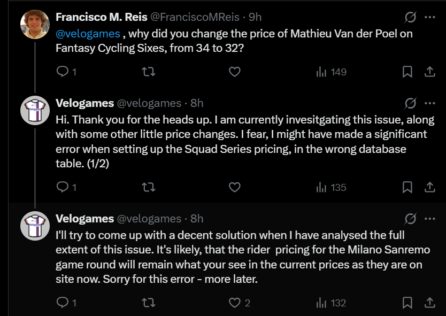Share Francisco M. Reis's tweet

click(x=429, y=72)
